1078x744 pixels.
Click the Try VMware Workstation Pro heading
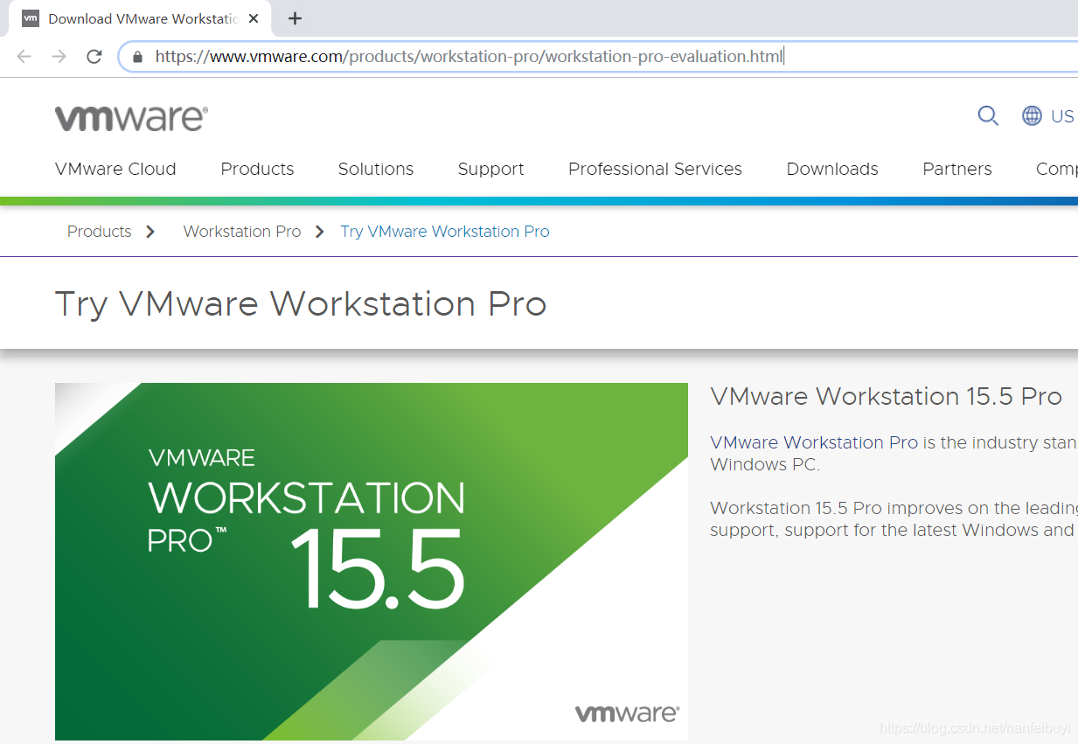coord(301,304)
